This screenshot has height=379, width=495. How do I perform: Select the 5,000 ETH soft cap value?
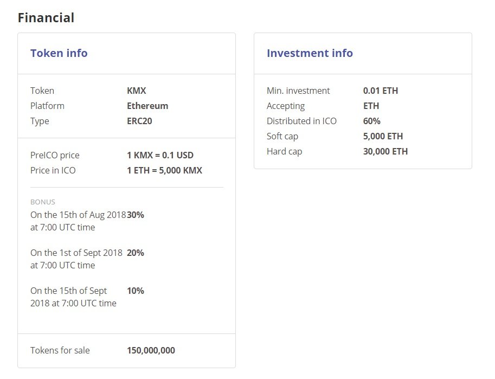tap(383, 136)
